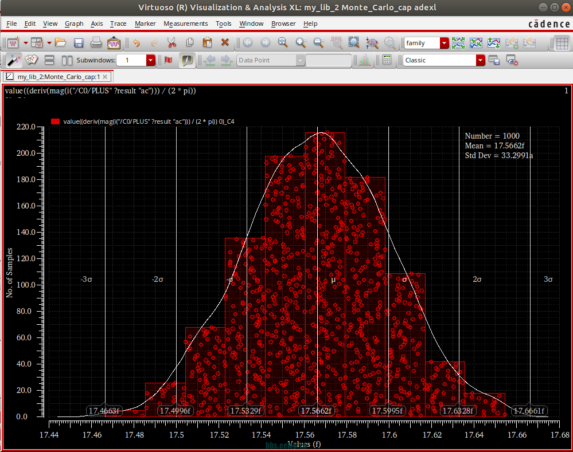Expand the new subwindow dropdown arrow

coord(49,43)
